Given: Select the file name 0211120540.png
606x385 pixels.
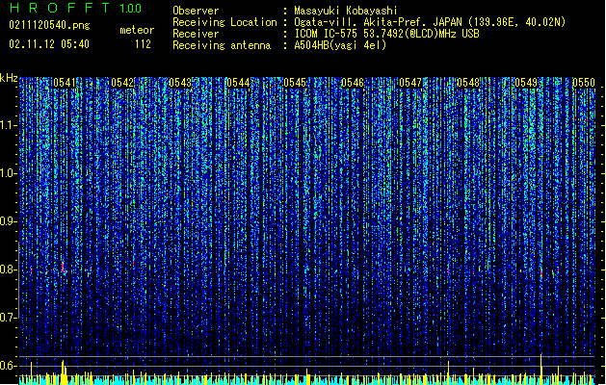Looking at the screenshot, I should point(49,25).
